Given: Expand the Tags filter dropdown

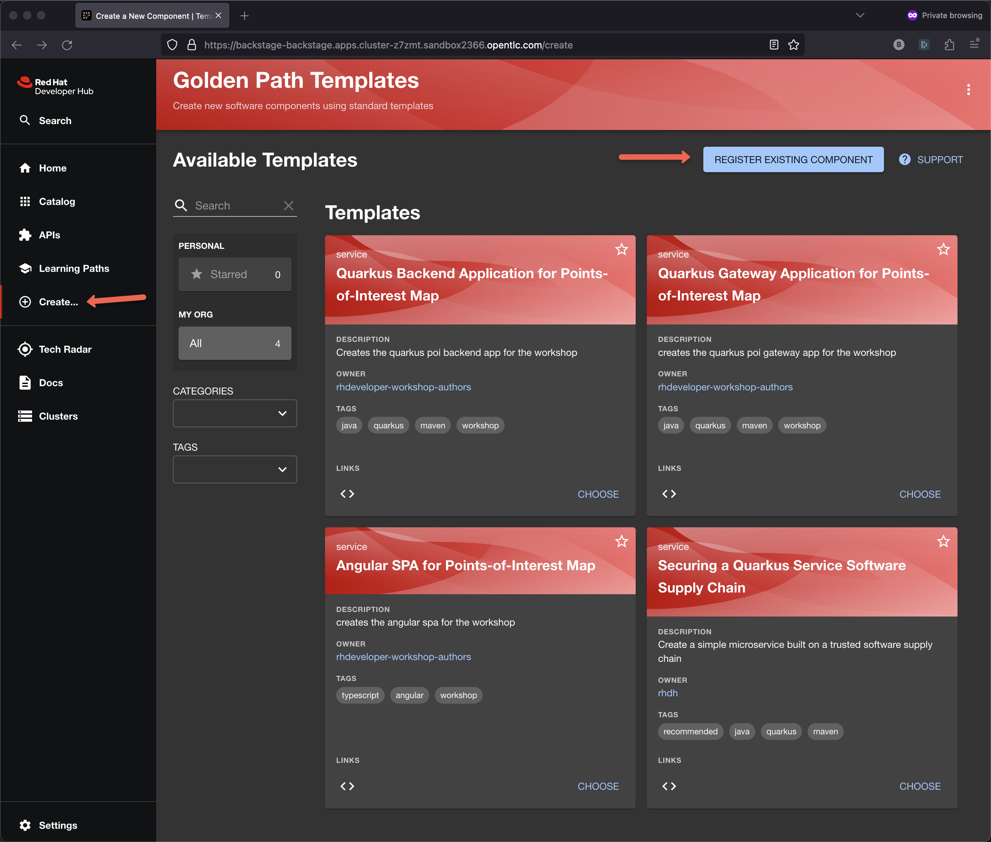Looking at the screenshot, I should tap(234, 470).
